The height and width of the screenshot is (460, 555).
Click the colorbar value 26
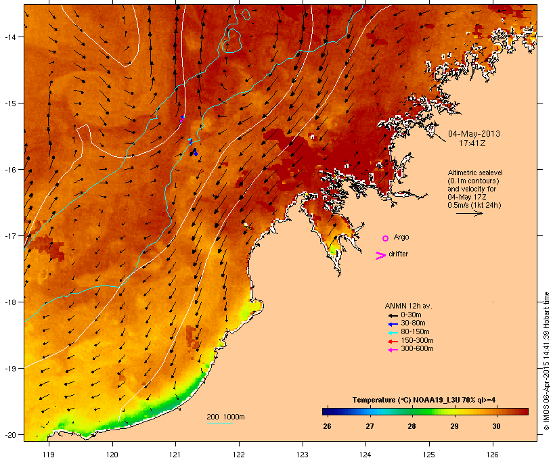tap(327, 426)
